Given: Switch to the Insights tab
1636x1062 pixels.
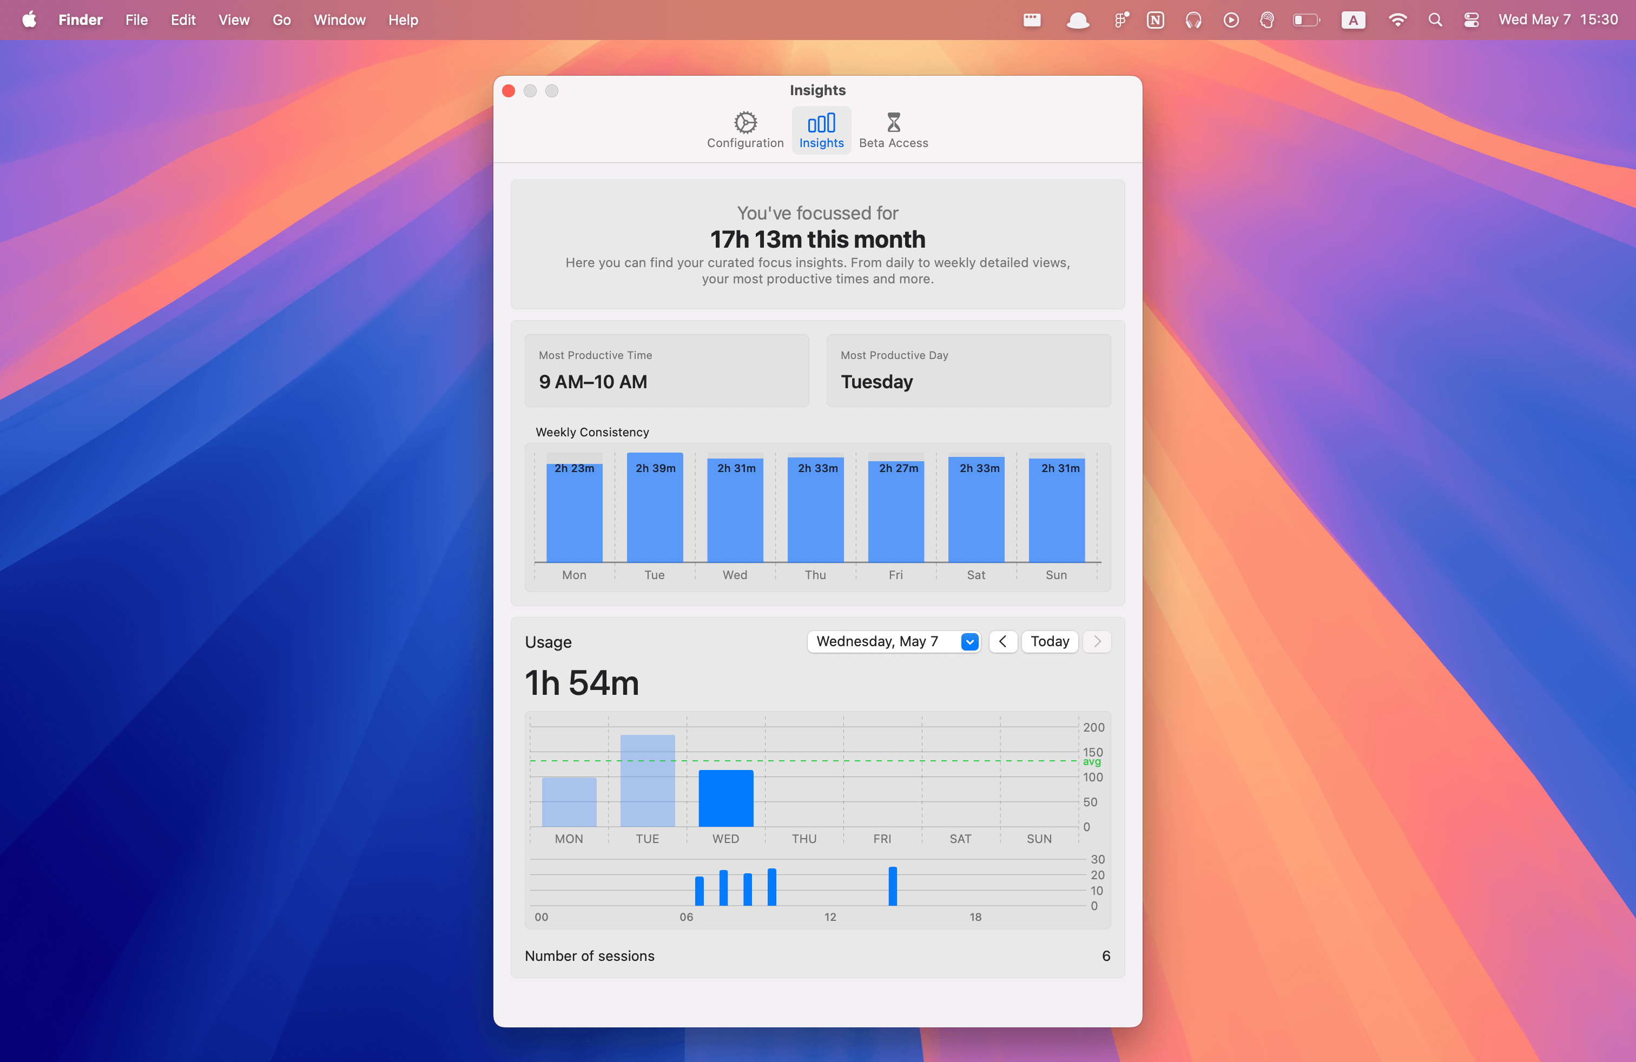Looking at the screenshot, I should (x=821, y=130).
